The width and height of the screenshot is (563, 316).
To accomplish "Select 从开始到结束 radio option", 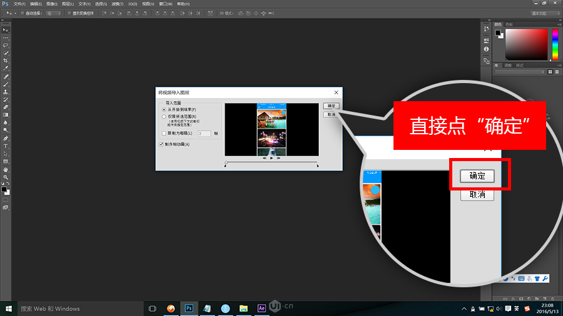I will [164, 110].
